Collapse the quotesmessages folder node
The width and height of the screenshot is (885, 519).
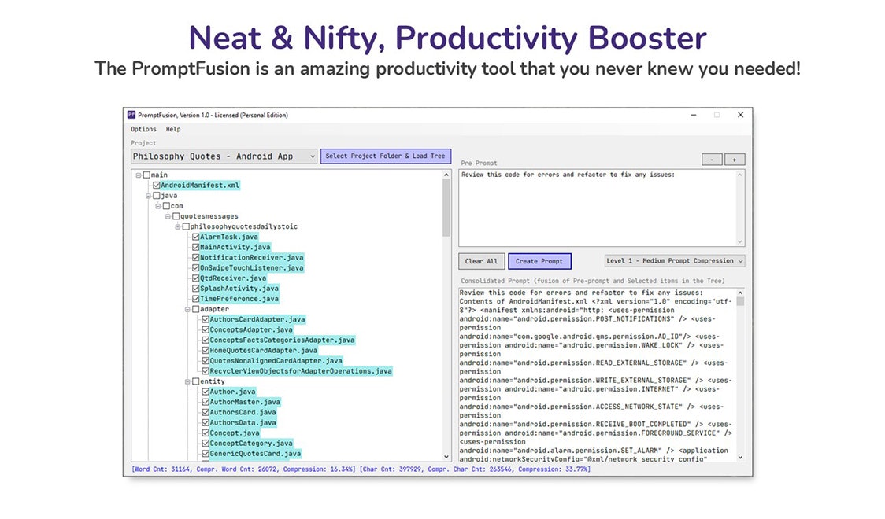168,216
